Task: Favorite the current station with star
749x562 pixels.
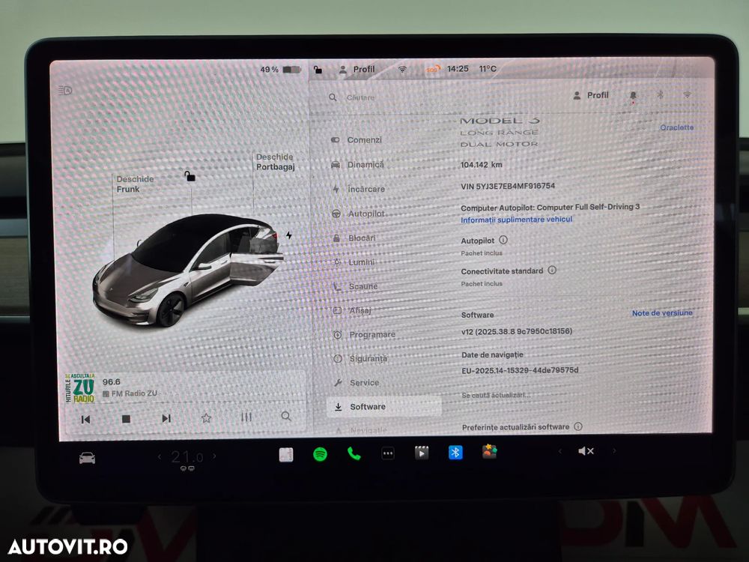Action: pos(207,418)
